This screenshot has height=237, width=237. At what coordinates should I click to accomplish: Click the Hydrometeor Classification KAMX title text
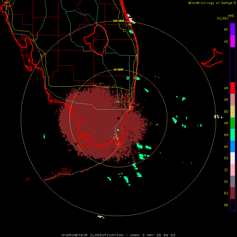(x=118, y=235)
